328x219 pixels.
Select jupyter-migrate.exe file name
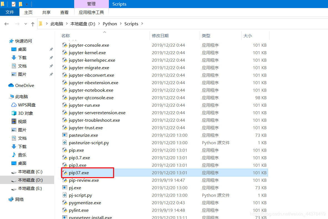click(89, 68)
